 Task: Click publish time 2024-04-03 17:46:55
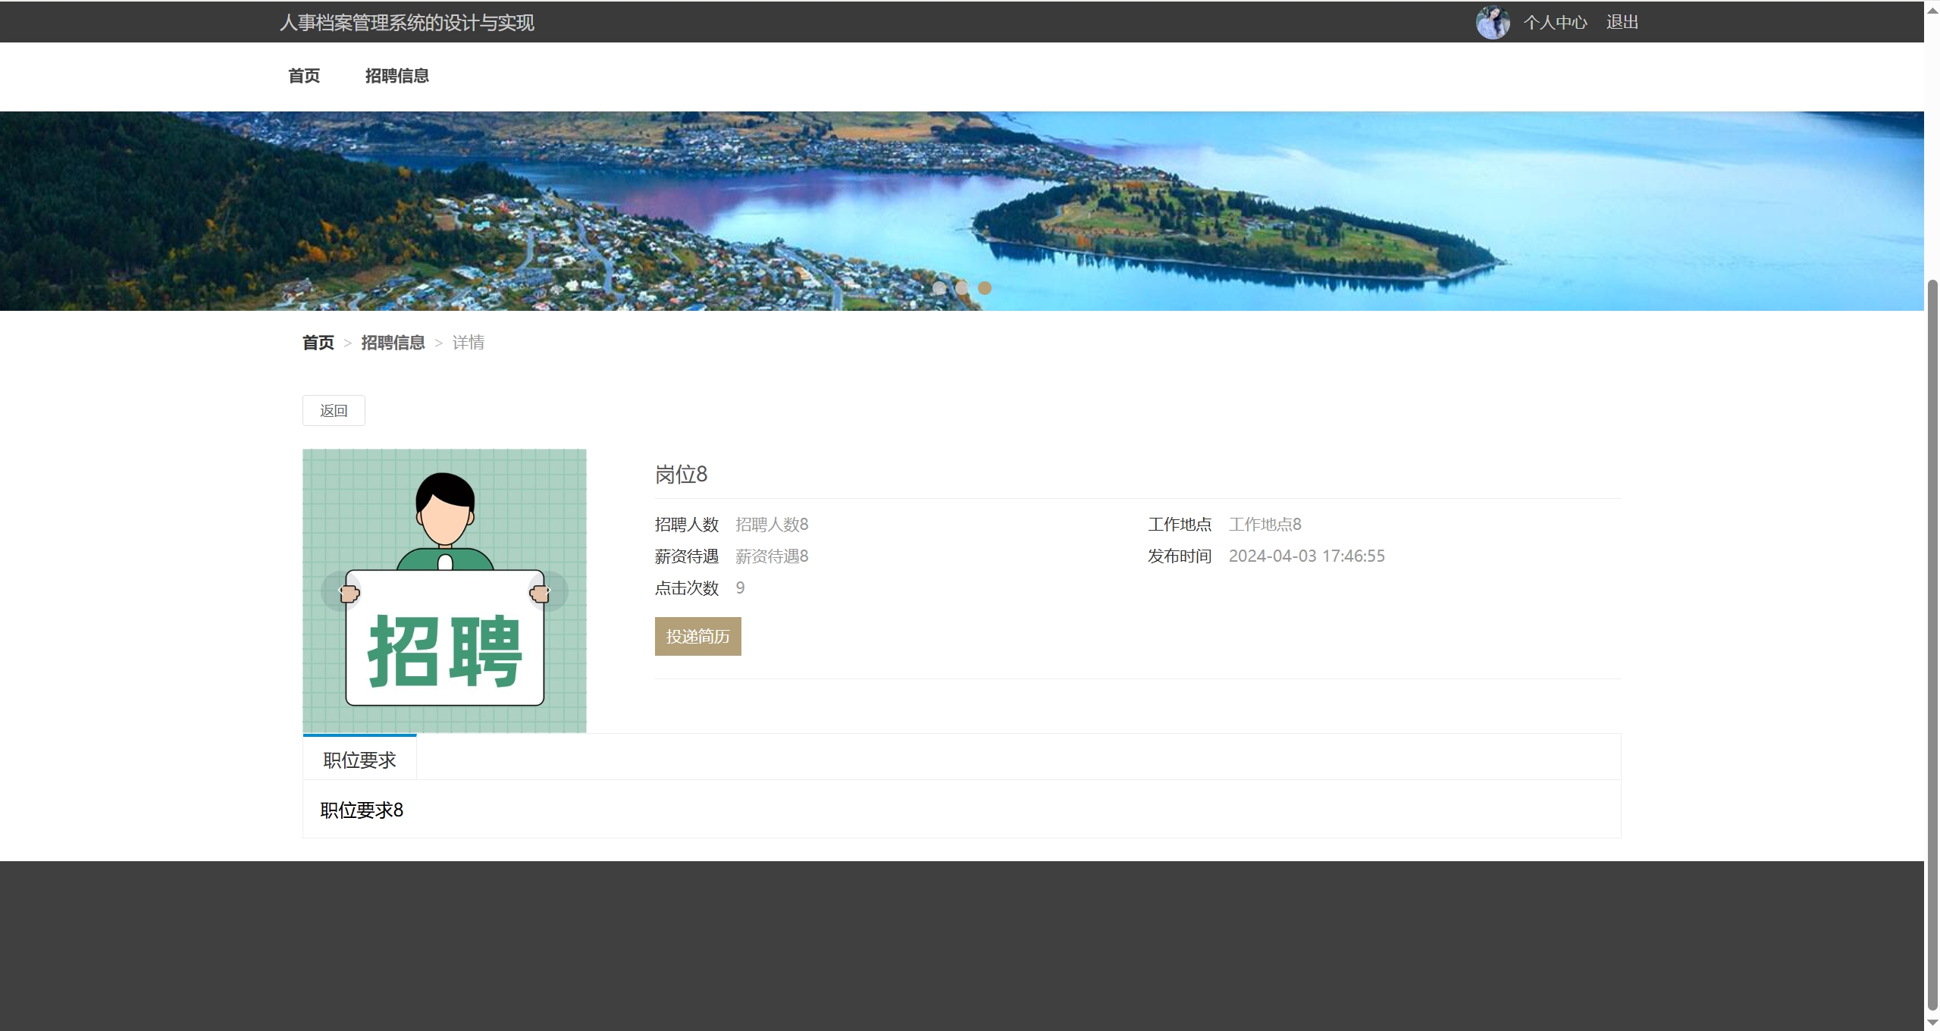click(1306, 556)
